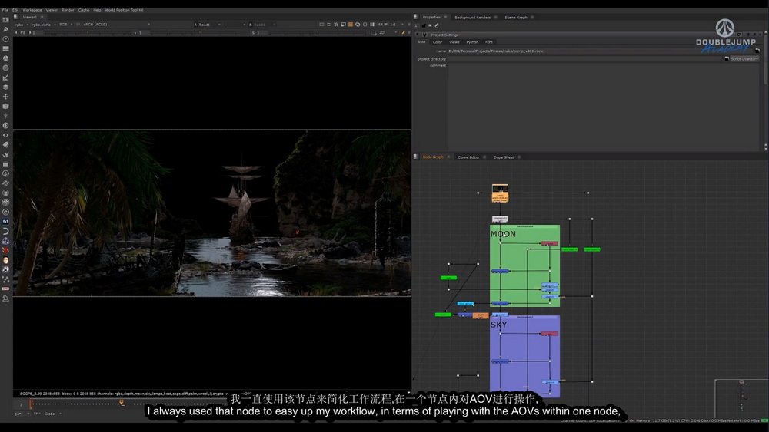
Task: Click the red bird toolbar icon
Action: [x=6, y=250]
